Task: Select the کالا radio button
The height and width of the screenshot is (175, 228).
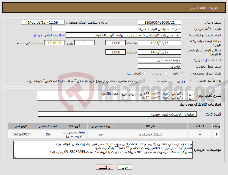Action: pos(182,73)
